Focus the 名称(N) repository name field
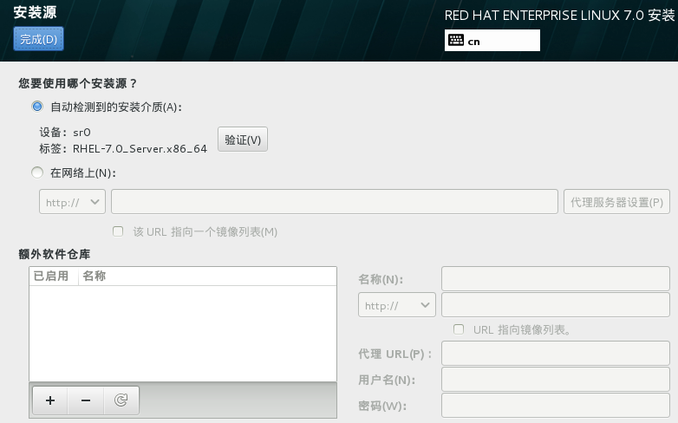This screenshot has width=678, height=423. click(x=556, y=278)
